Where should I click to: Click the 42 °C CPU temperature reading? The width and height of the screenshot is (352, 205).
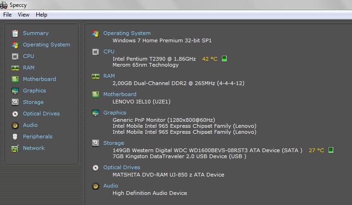click(210, 59)
